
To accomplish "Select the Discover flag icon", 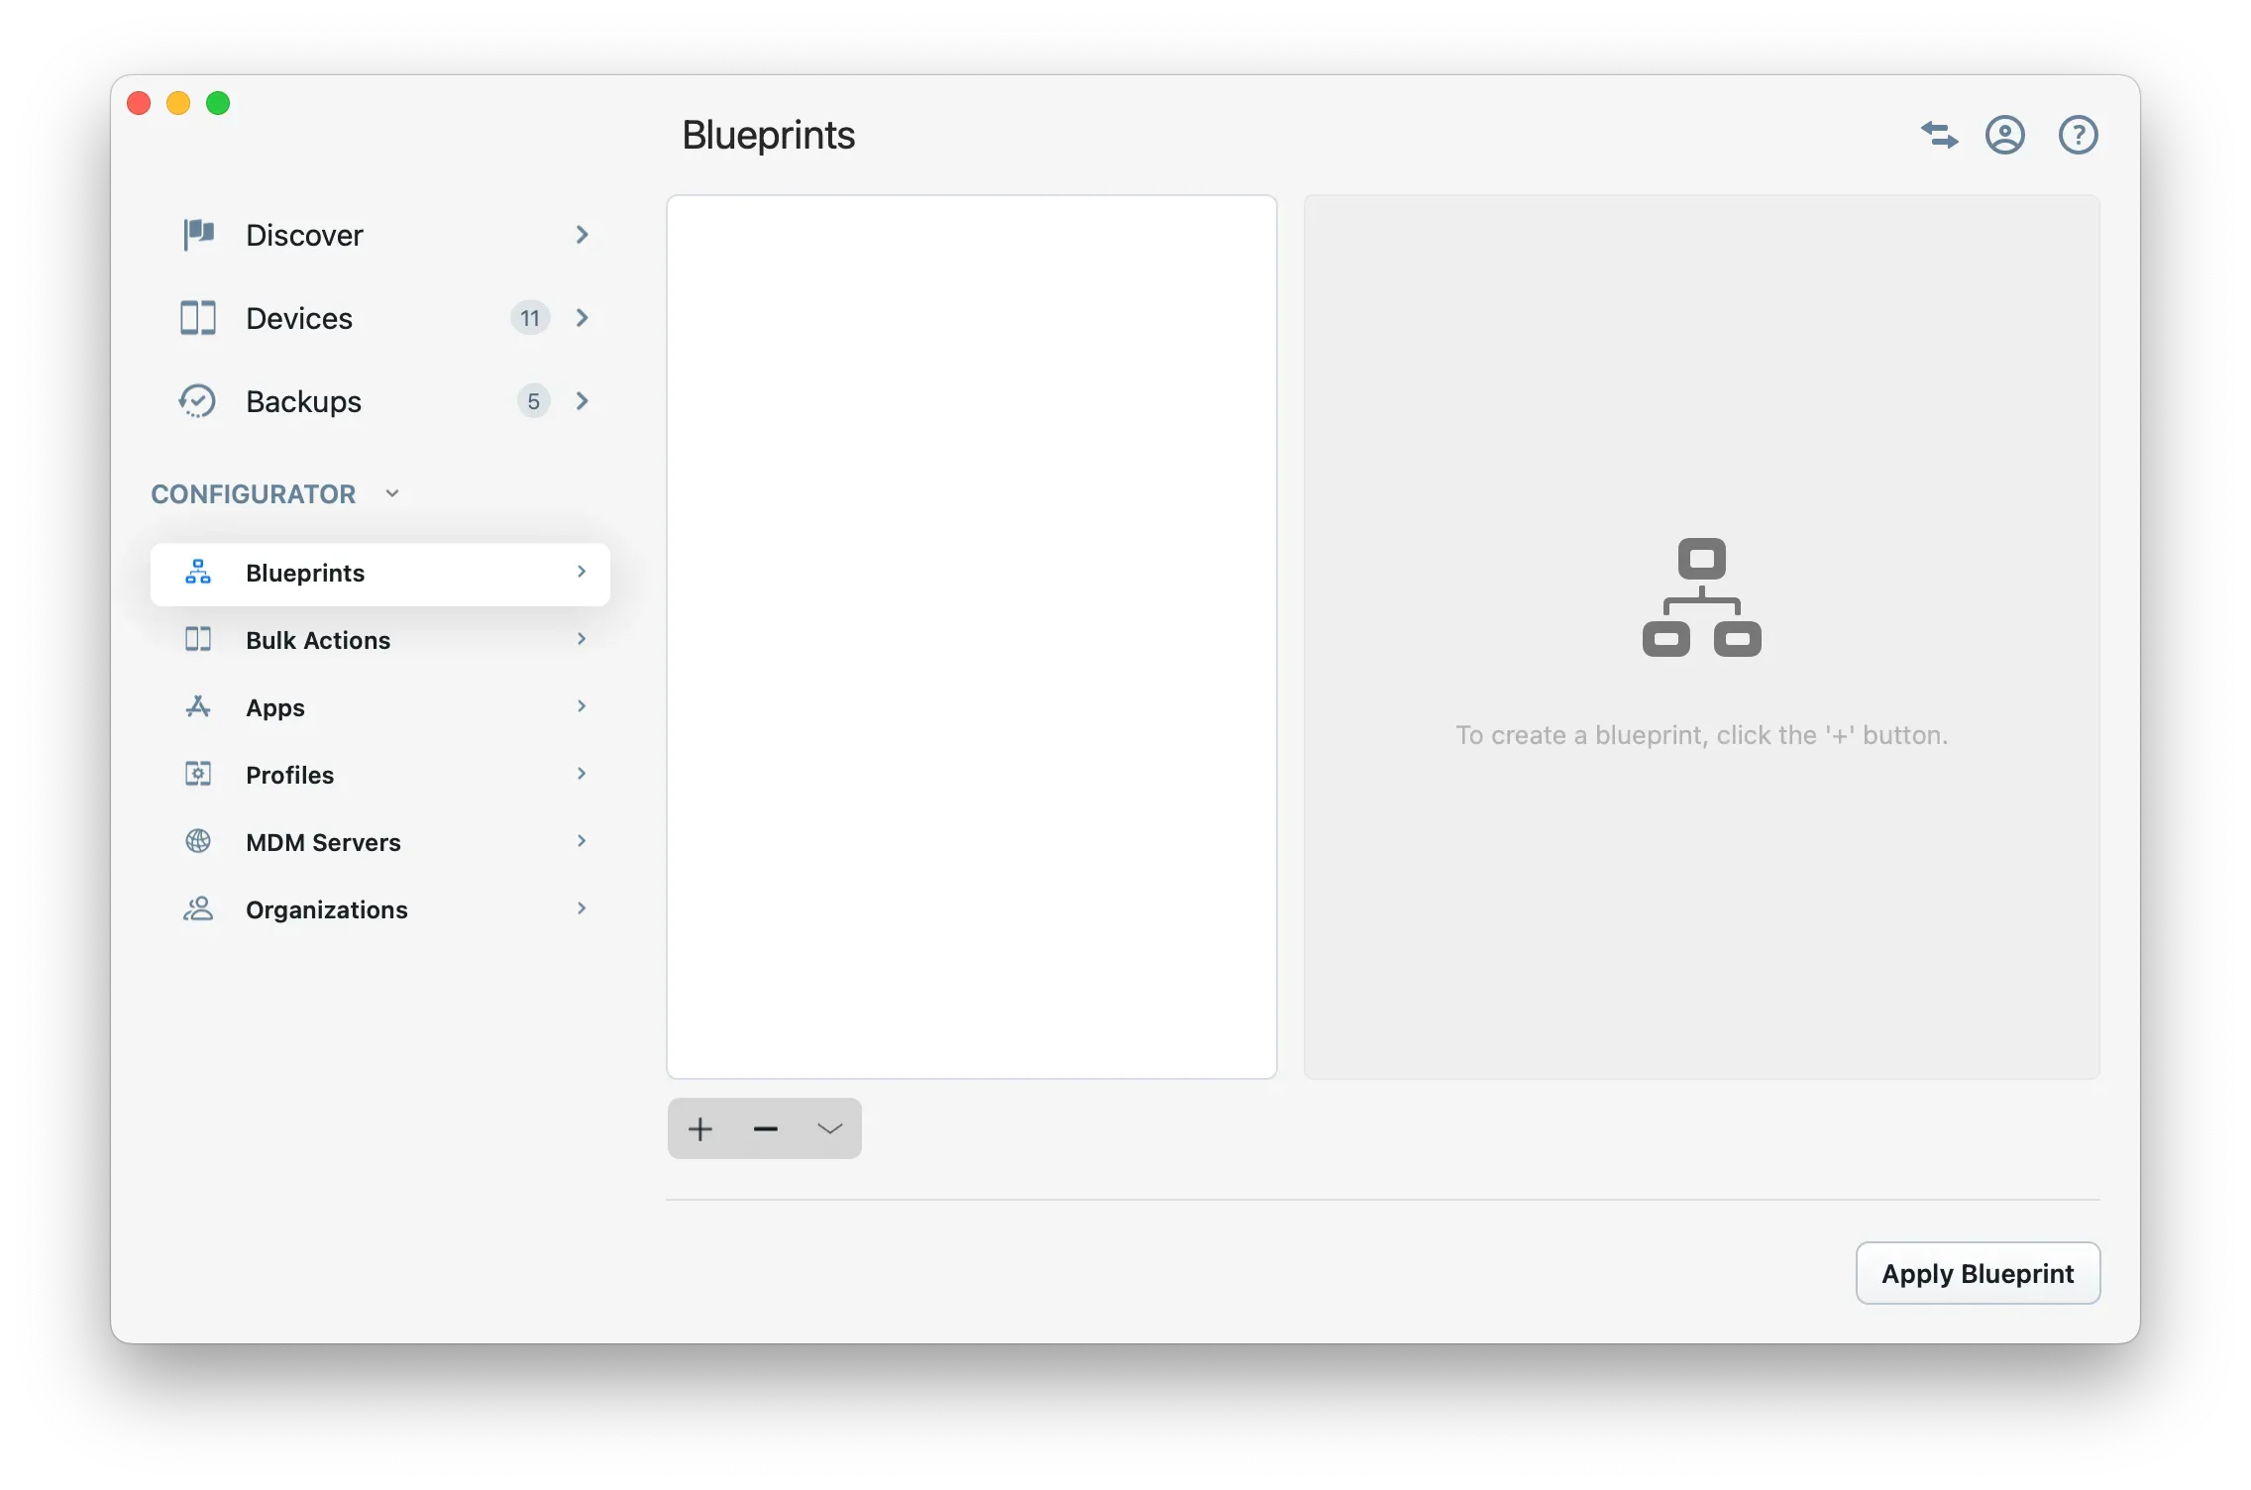I will [197, 235].
